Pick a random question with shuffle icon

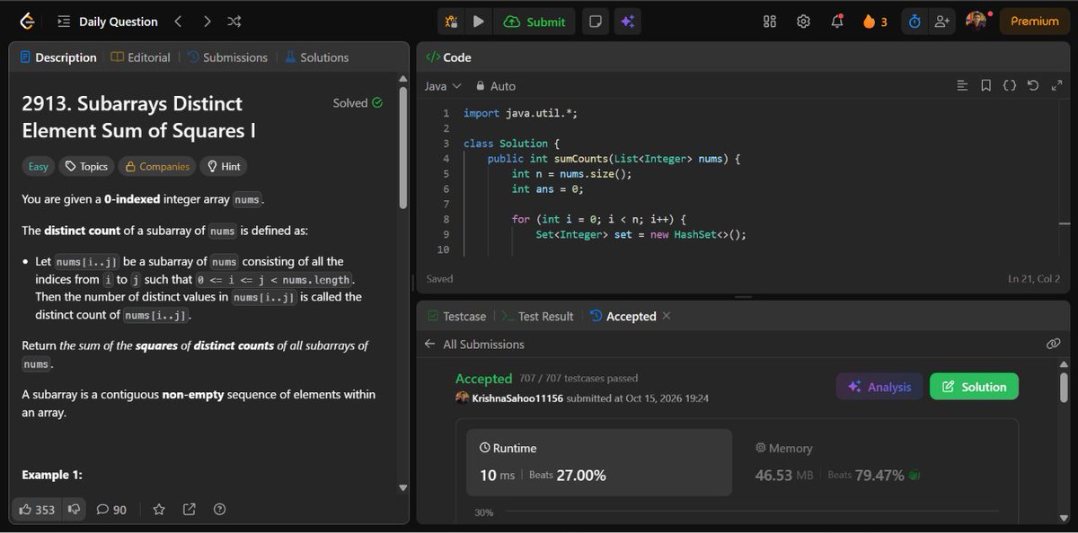pyautogui.click(x=234, y=22)
